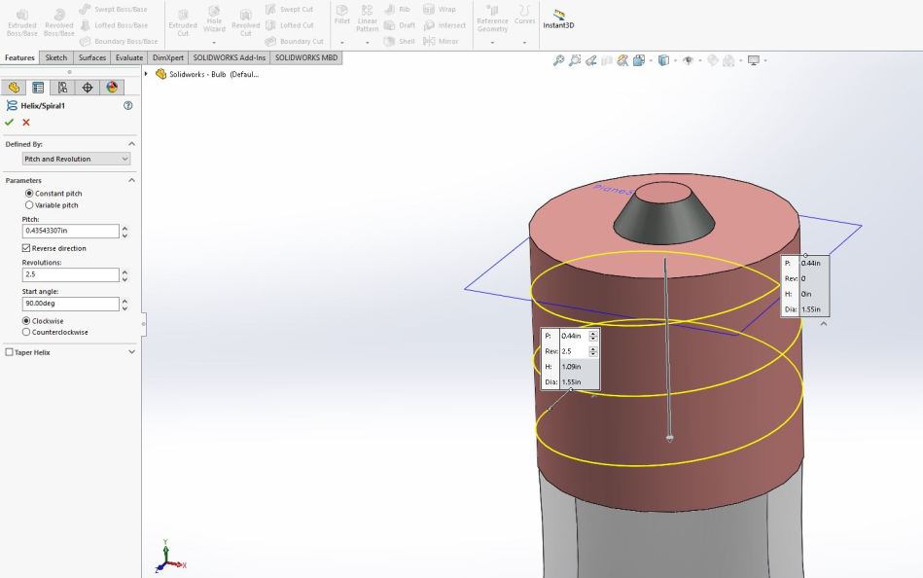Viewport: 923px width, 578px height.
Task: Cancel the helix with the red X
Action: click(26, 123)
